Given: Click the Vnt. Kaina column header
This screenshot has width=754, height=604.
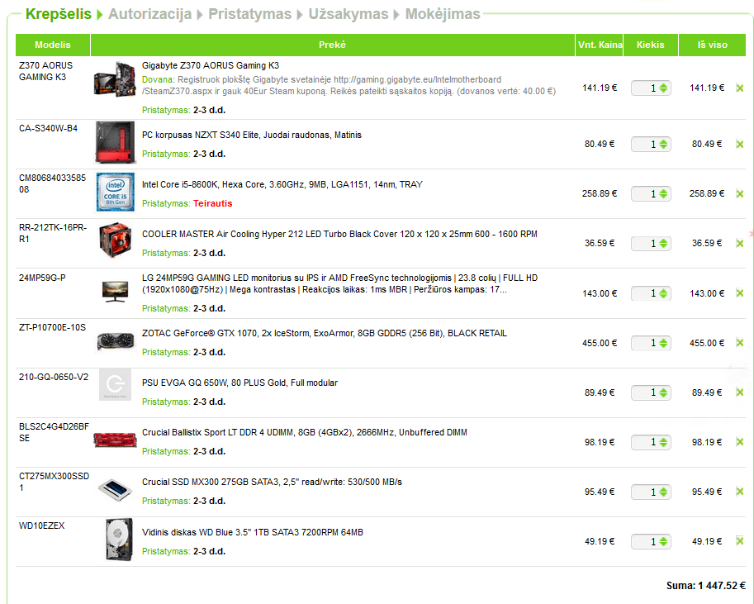Looking at the screenshot, I should [600, 45].
